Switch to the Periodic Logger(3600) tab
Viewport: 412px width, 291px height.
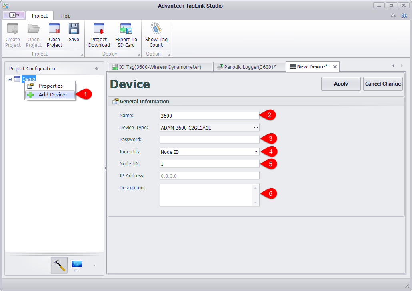pos(250,67)
